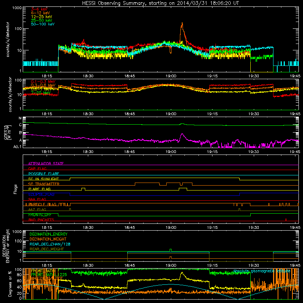Click counts/s/detector axis title of top panel
The width and height of the screenshot is (303, 303).
pos(8,39)
